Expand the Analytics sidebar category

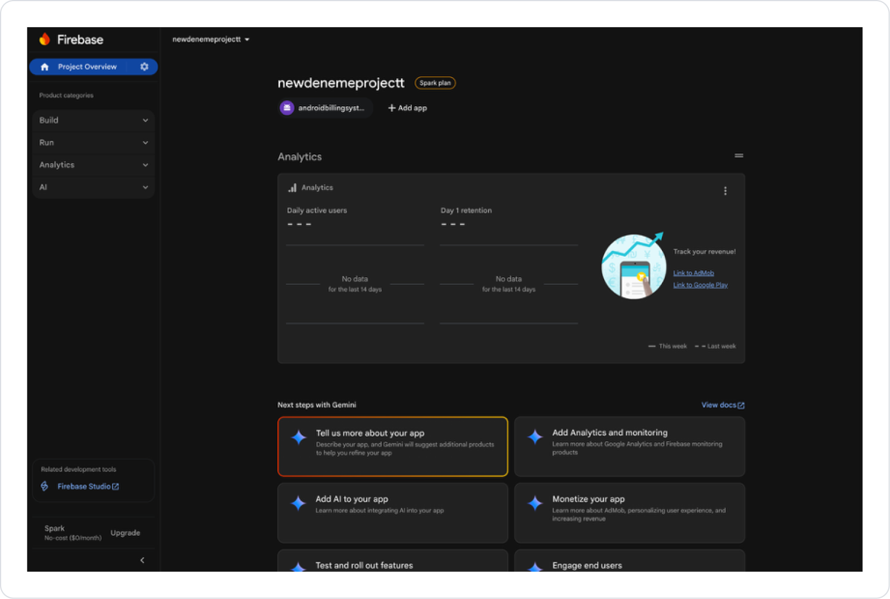pos(93,165)
